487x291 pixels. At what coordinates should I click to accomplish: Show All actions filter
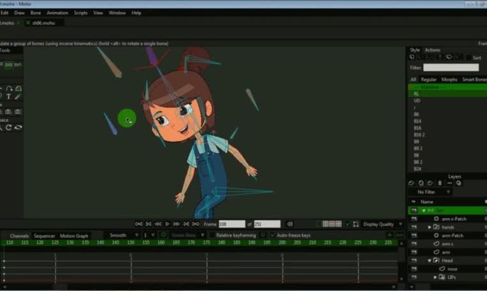tap(413, 80)
